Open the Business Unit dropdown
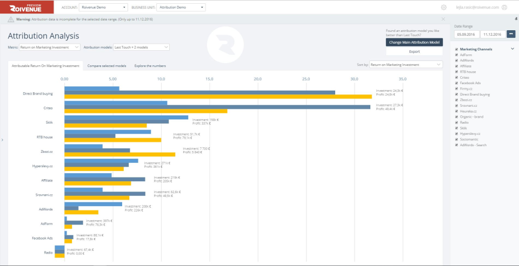 (x=181, y=7)
